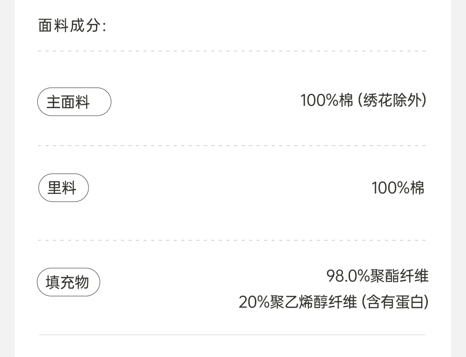Click the dashed divider between 主面料 and 里料
Image resolution: width=466 pixels, height=357 pixels.
point(232,145)
